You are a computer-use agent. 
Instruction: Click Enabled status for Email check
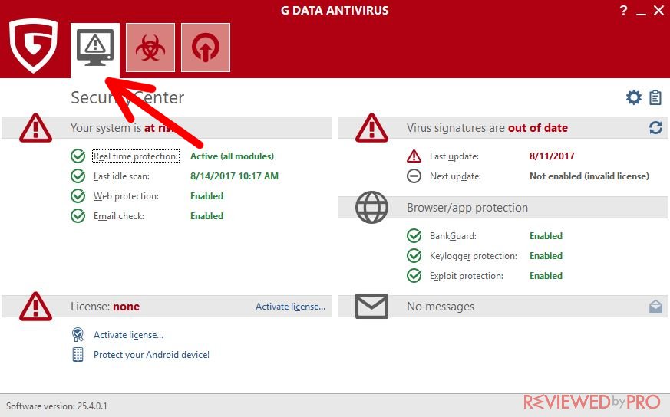tap(206, 216)
